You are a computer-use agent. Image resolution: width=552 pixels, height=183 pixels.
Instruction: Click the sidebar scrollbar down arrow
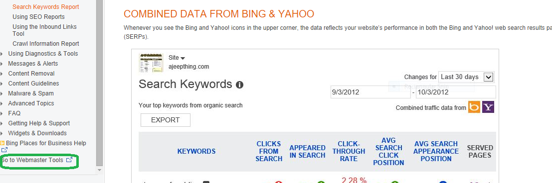click(x=100, y=170)
